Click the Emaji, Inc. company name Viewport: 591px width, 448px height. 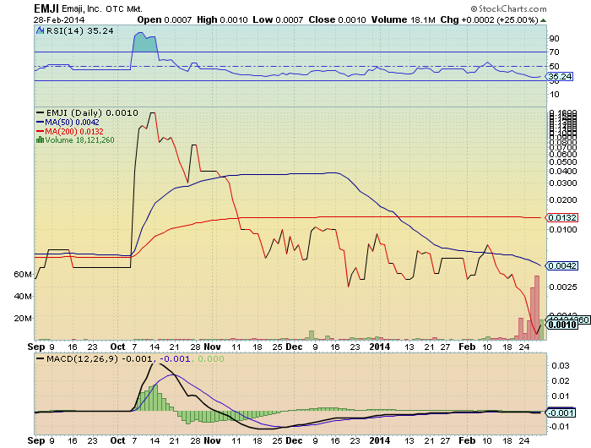pyautogui.click(x=81, y=8)
